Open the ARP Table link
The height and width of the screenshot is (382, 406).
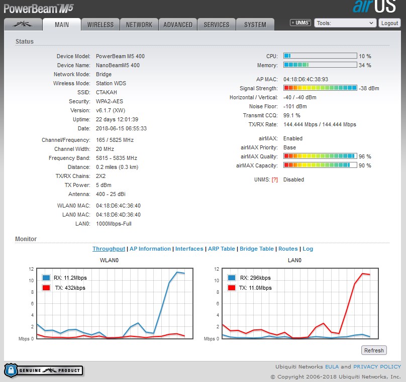[x=222, y=249]
